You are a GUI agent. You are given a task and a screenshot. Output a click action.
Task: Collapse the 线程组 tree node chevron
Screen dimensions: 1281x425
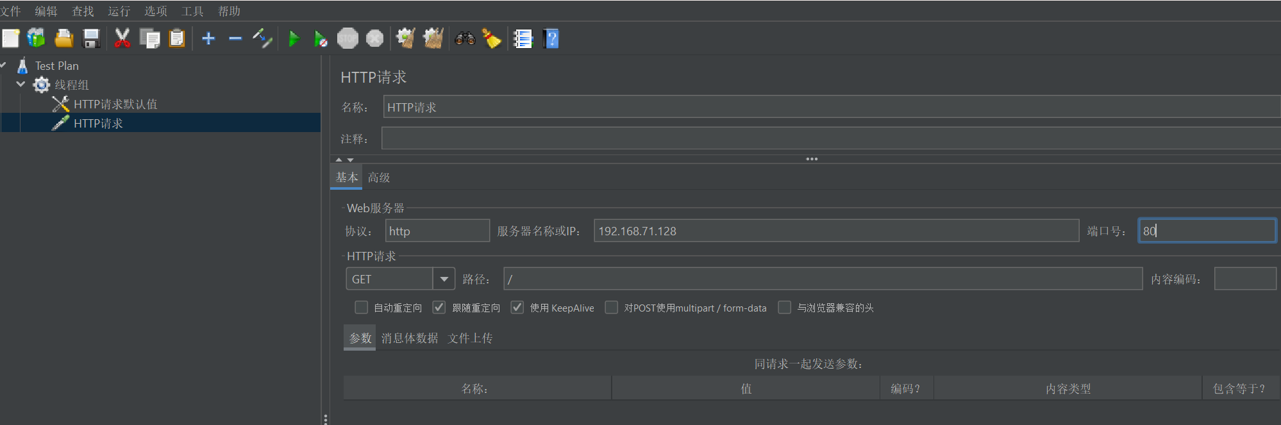tap(21, 84)
